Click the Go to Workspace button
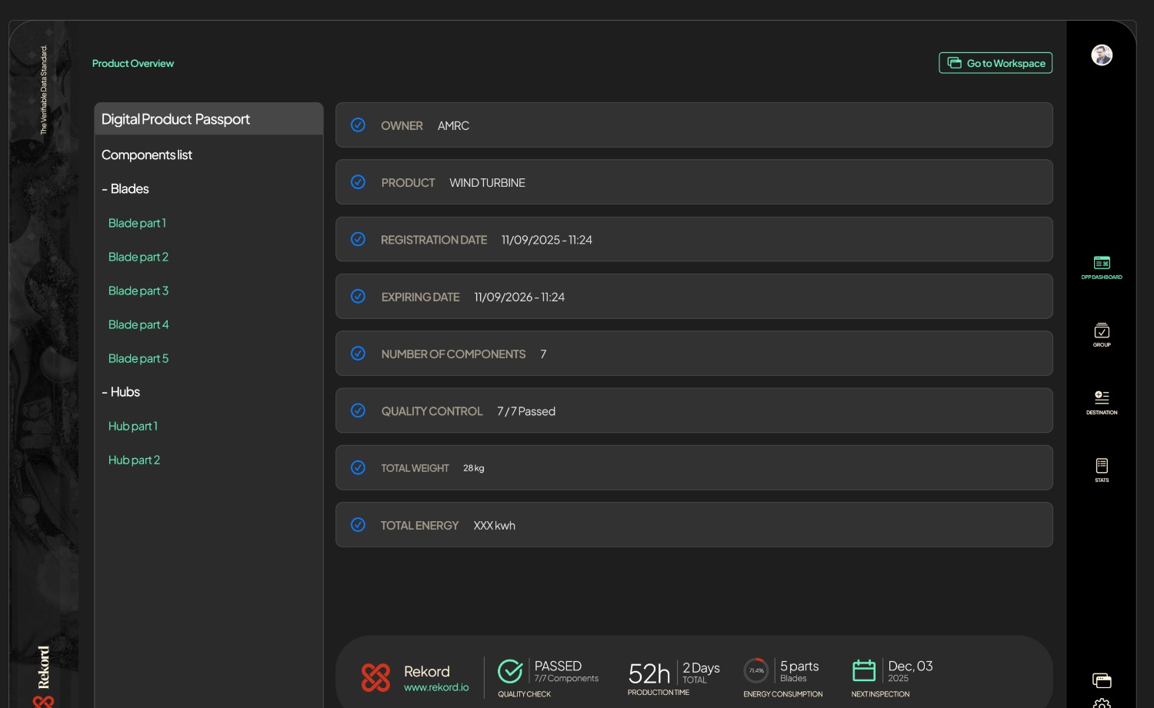This screenshot has width=1154, height=708. tap(996, 63)
